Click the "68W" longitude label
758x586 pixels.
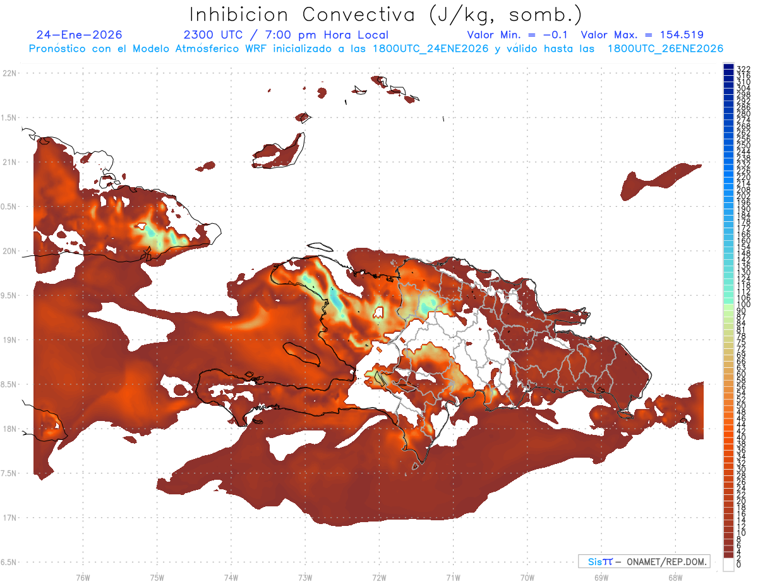pos(675,577)
